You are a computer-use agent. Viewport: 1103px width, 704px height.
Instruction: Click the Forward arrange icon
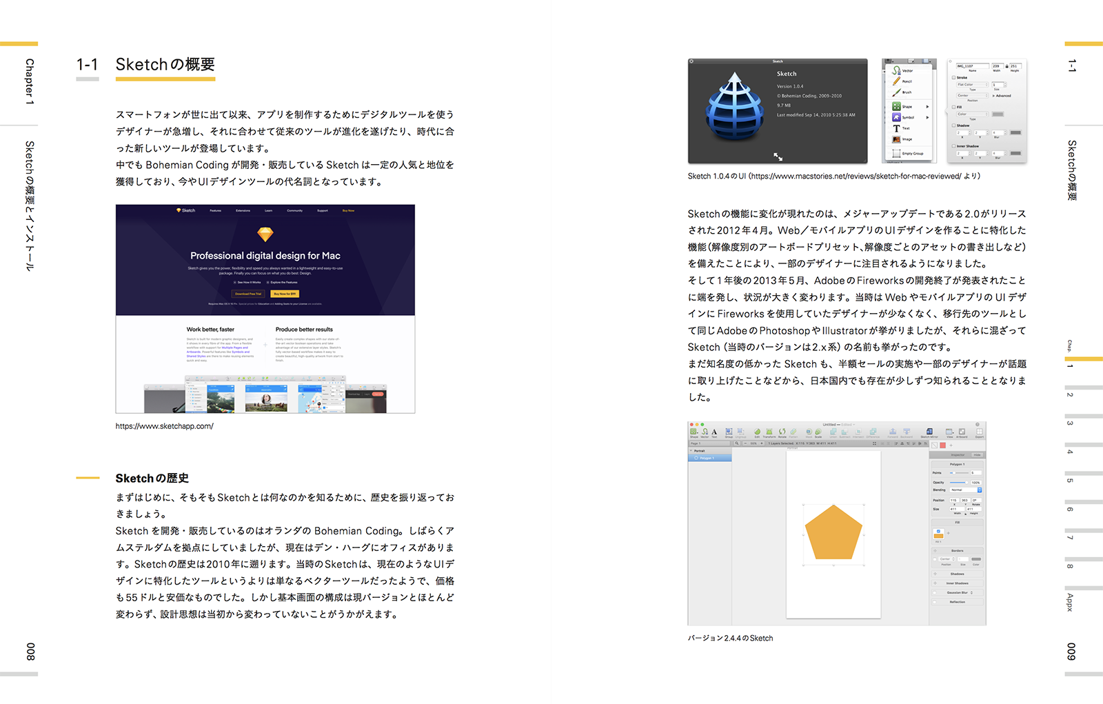[x=893, y=432]
